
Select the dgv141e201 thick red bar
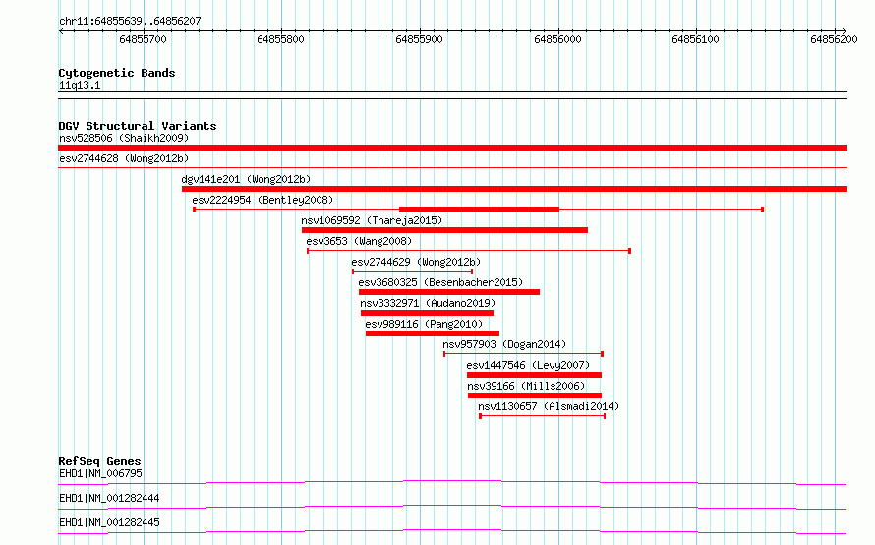tap(514, 189)
